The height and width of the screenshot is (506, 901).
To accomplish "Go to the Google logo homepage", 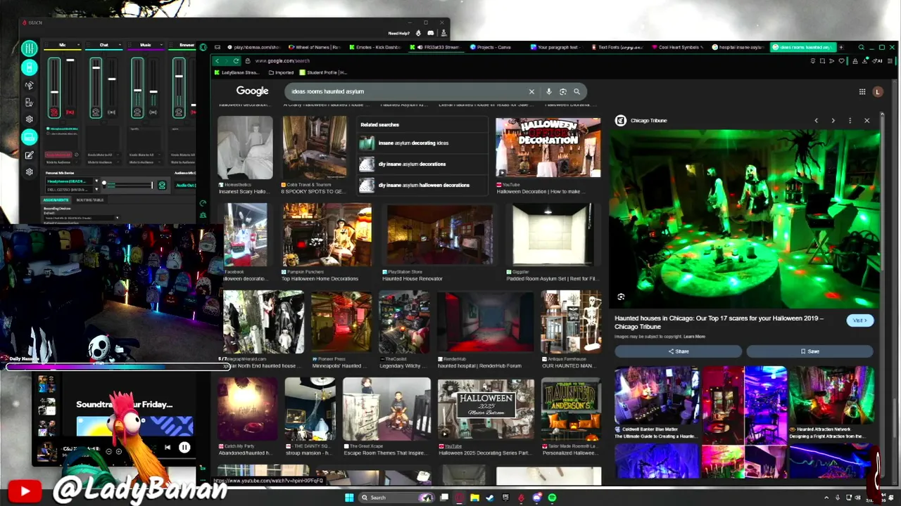I will coord(252,91).
